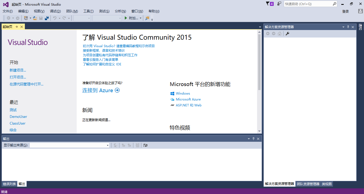364x194 pixels.
Task: Click the New Project toolbar icon
Action: [x=26, y=18]
